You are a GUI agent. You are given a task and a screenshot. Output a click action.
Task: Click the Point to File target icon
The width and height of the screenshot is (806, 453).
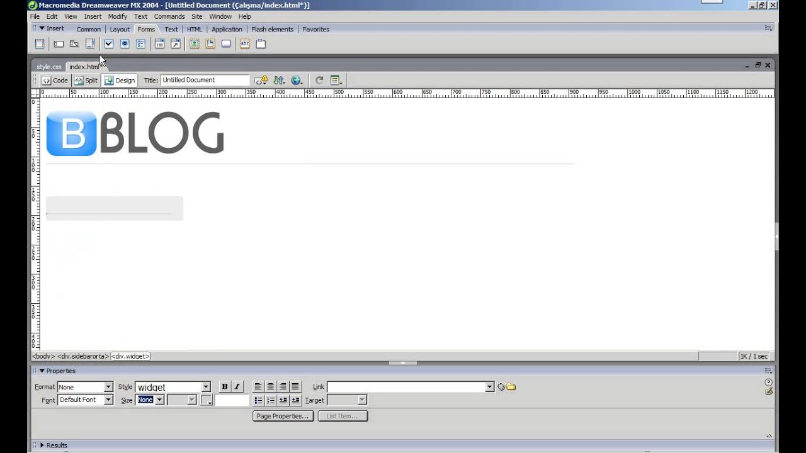click(501, 387)
